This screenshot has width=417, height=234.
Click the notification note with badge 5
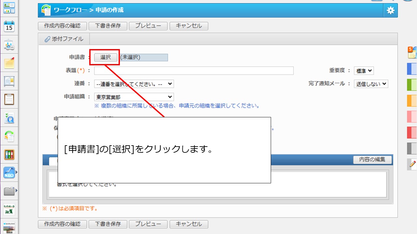411,52
